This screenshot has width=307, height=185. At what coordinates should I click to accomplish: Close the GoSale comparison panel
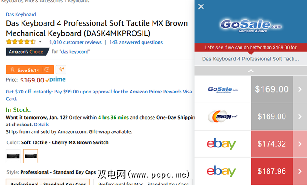coord(201,7)
